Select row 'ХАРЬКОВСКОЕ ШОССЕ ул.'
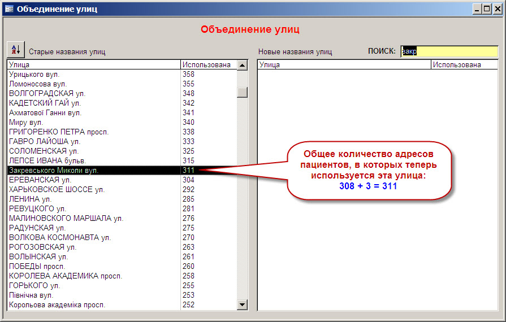This screenshot has width=506, height=322. [122, 189]
